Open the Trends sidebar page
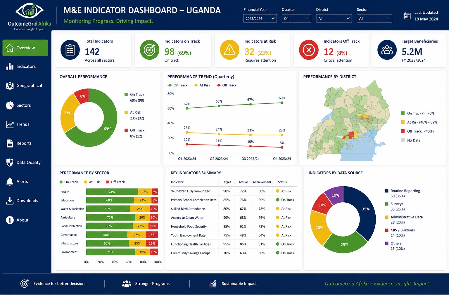Viewport: 449px width, 299px height. coord(25,124)
